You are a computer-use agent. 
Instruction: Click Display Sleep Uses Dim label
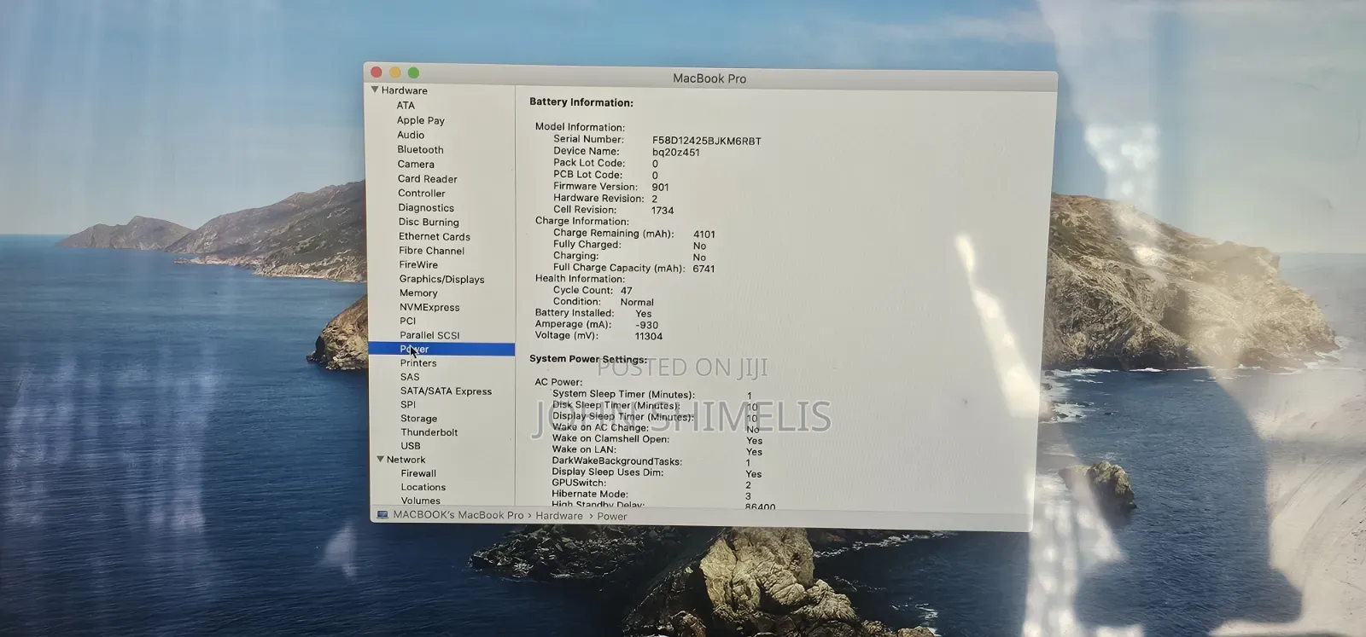click(x=607, y=472)
